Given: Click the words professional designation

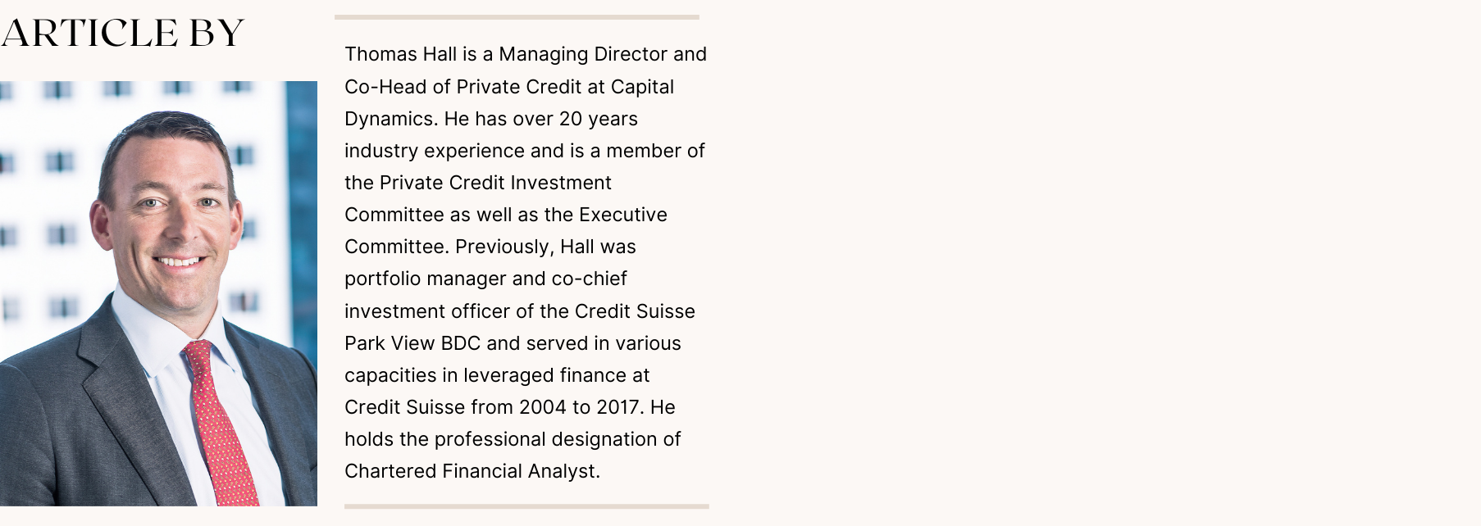Looking at the screenshot, I should coord(546,439).
